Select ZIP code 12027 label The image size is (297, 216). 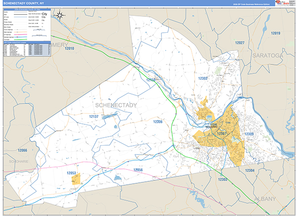240,43
